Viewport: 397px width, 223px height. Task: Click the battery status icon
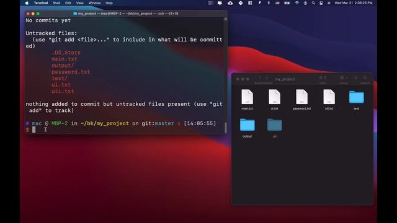pyautogui.click(x=287, y=3)
